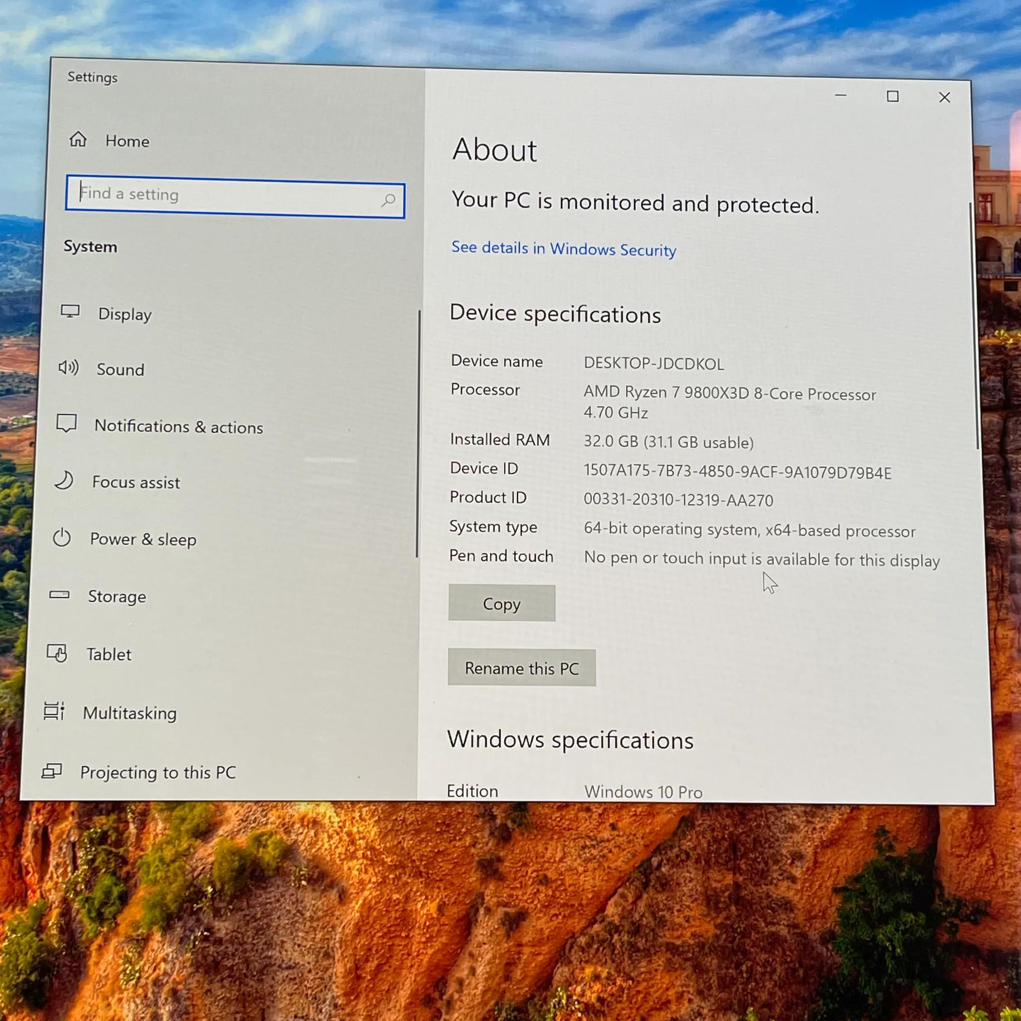Click the Sound speaker icon
Image resolution: width=1021 pixels, height=1021 pixels.
pos(69,367)
